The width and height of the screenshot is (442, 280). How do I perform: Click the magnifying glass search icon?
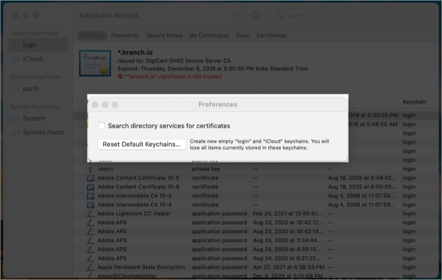click(x=280, y=15)
